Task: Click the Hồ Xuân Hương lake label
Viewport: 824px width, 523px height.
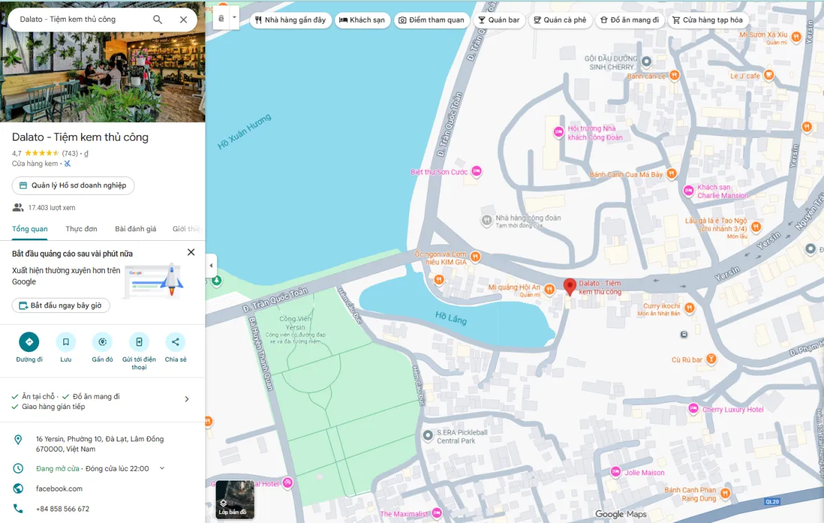Action: pos(244,132)
